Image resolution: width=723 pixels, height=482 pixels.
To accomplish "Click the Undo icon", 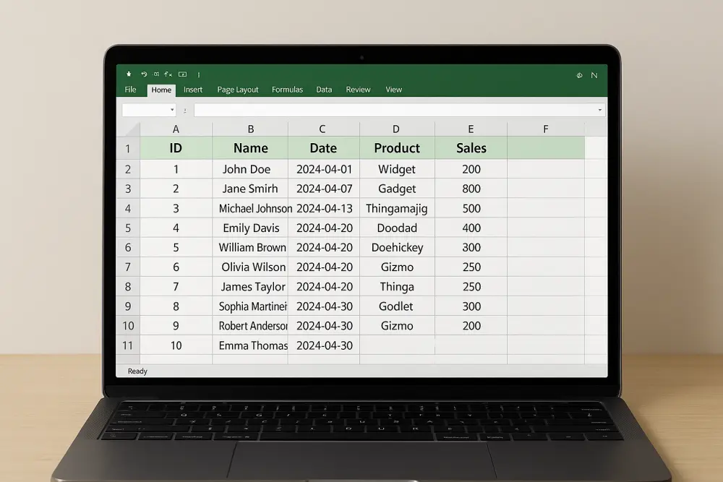I will [x=144, y=74].
